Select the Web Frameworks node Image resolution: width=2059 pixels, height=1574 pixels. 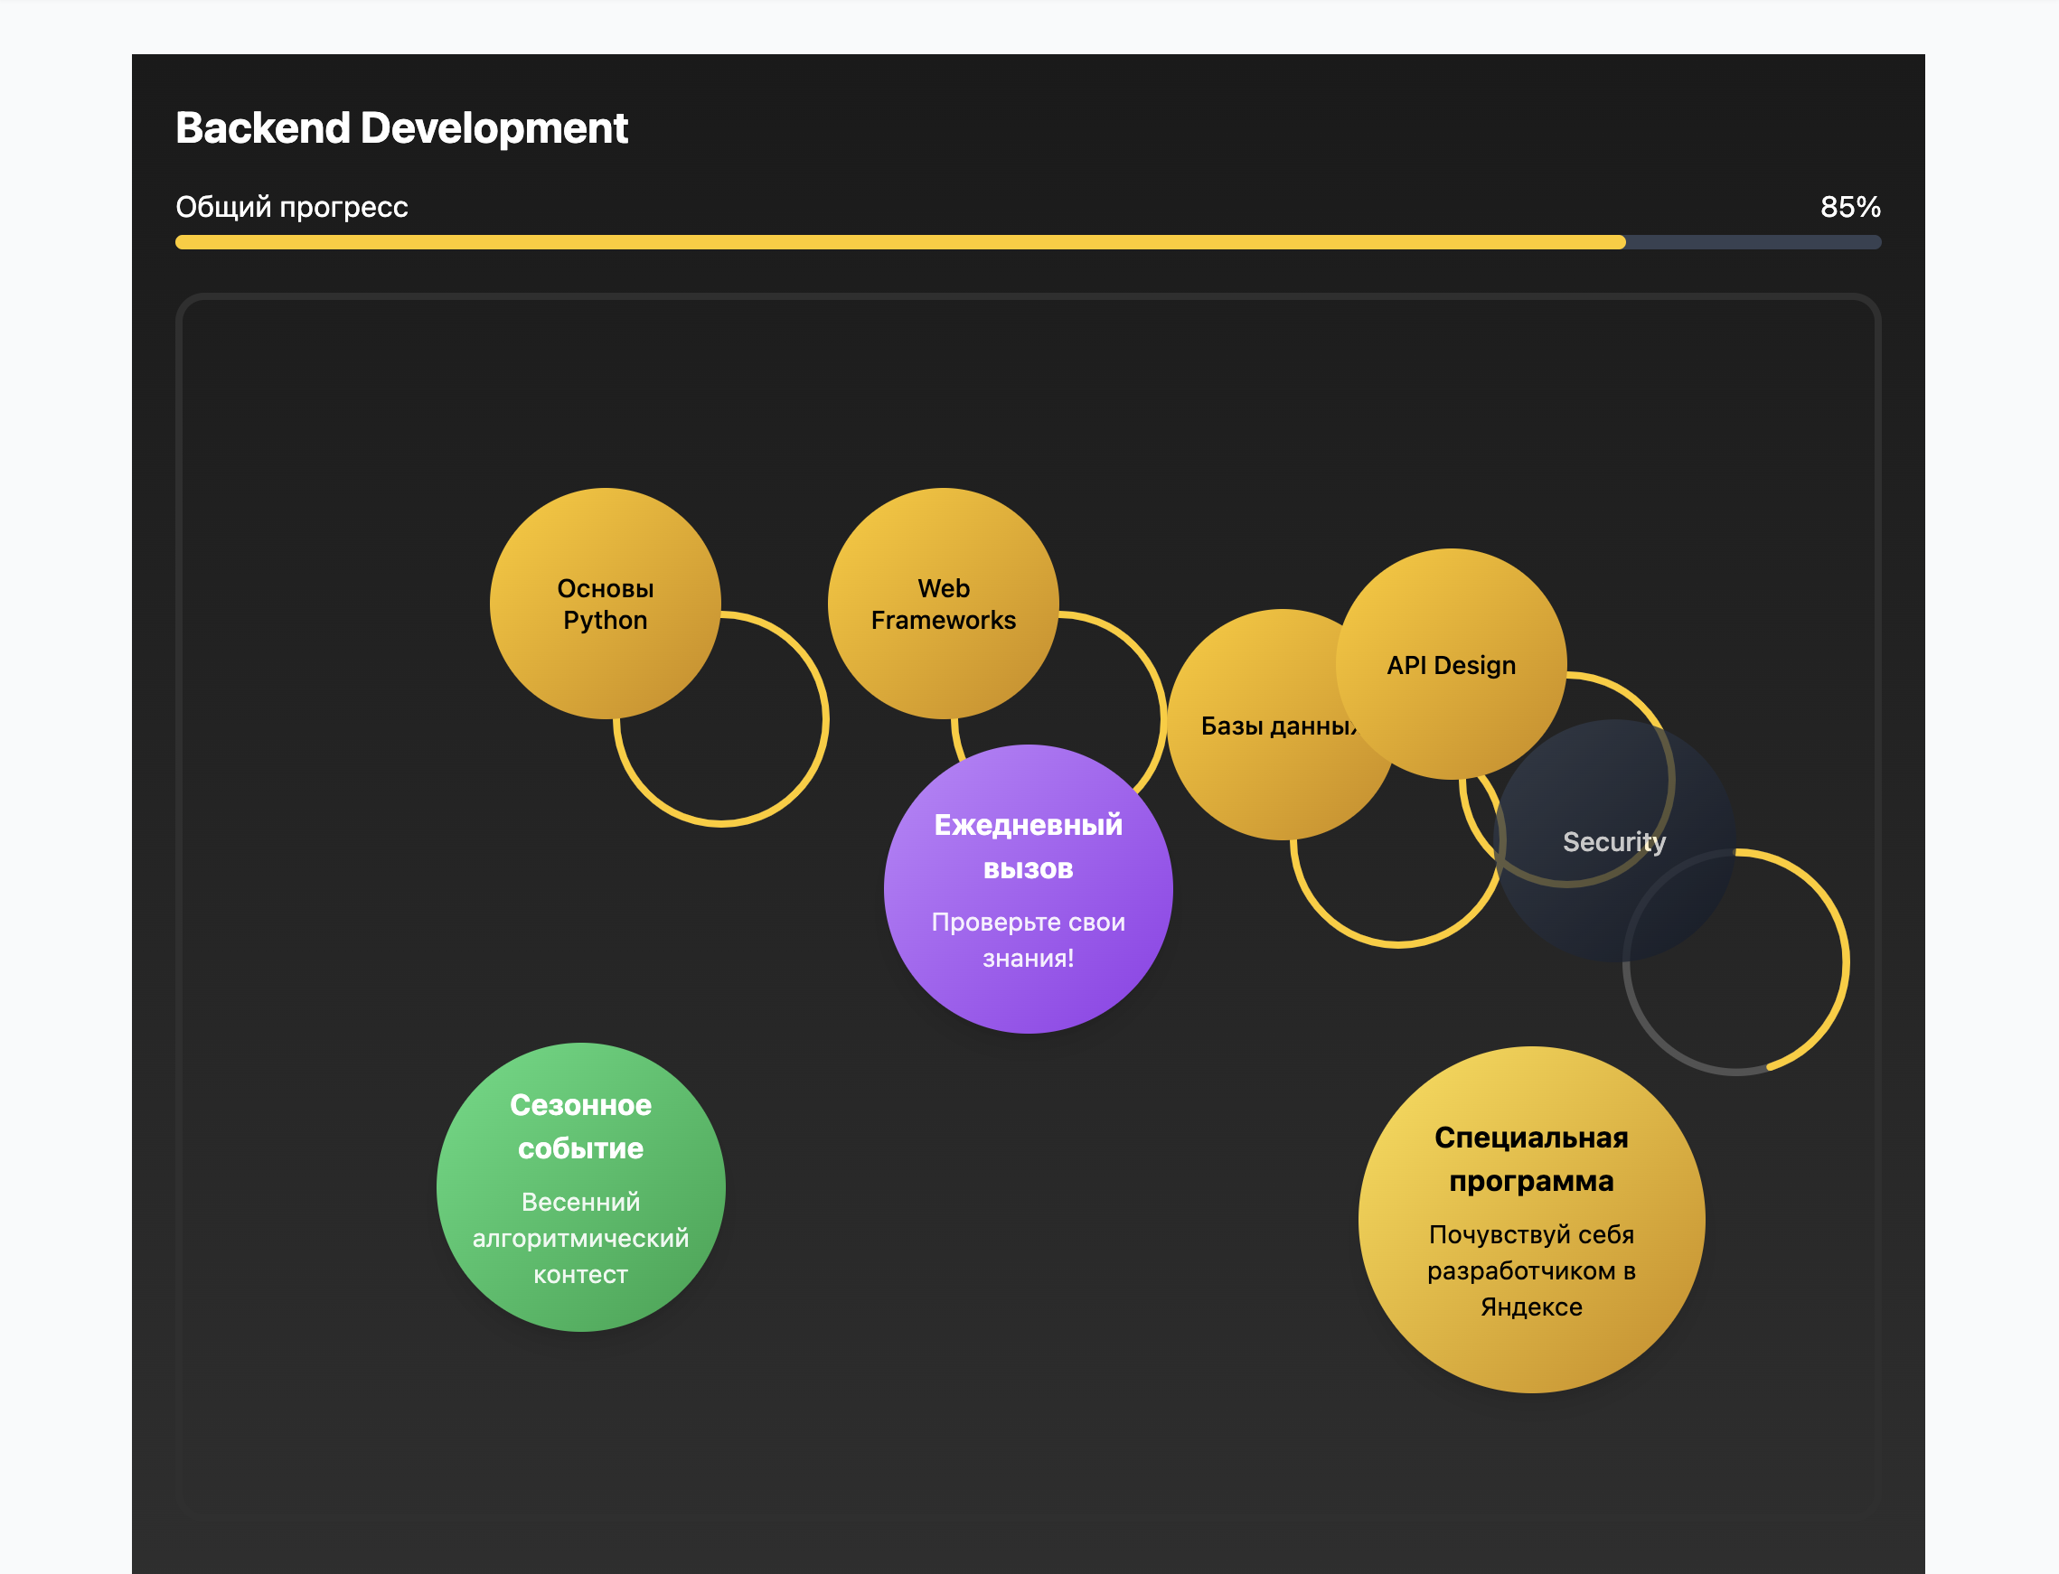pyautogui.click(x=942, y=604)
